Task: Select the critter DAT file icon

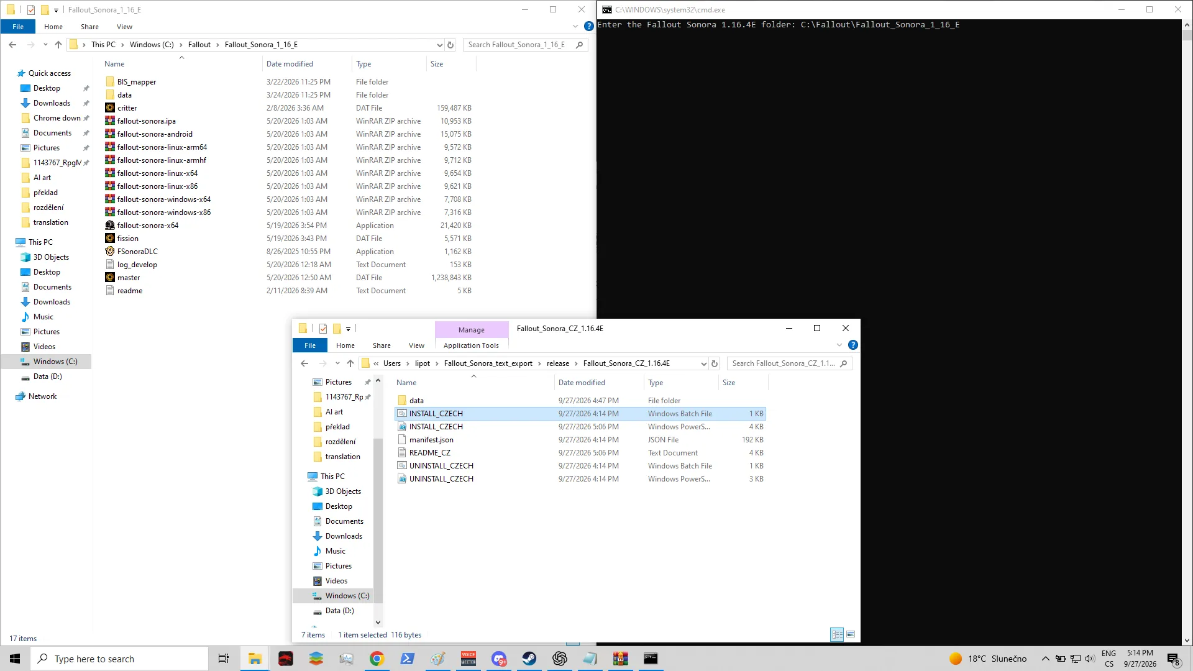Action: click(110, 108)
